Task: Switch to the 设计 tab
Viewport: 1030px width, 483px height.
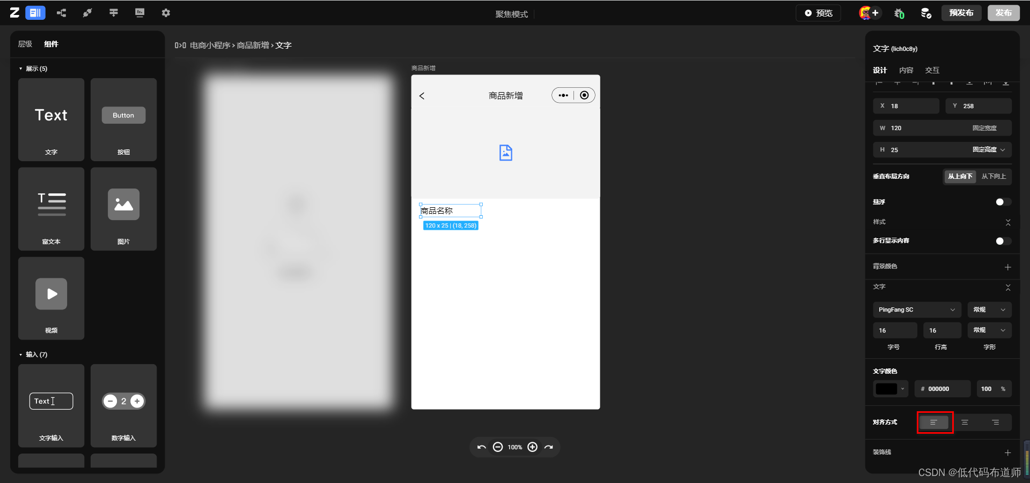Action: (880, 70)
